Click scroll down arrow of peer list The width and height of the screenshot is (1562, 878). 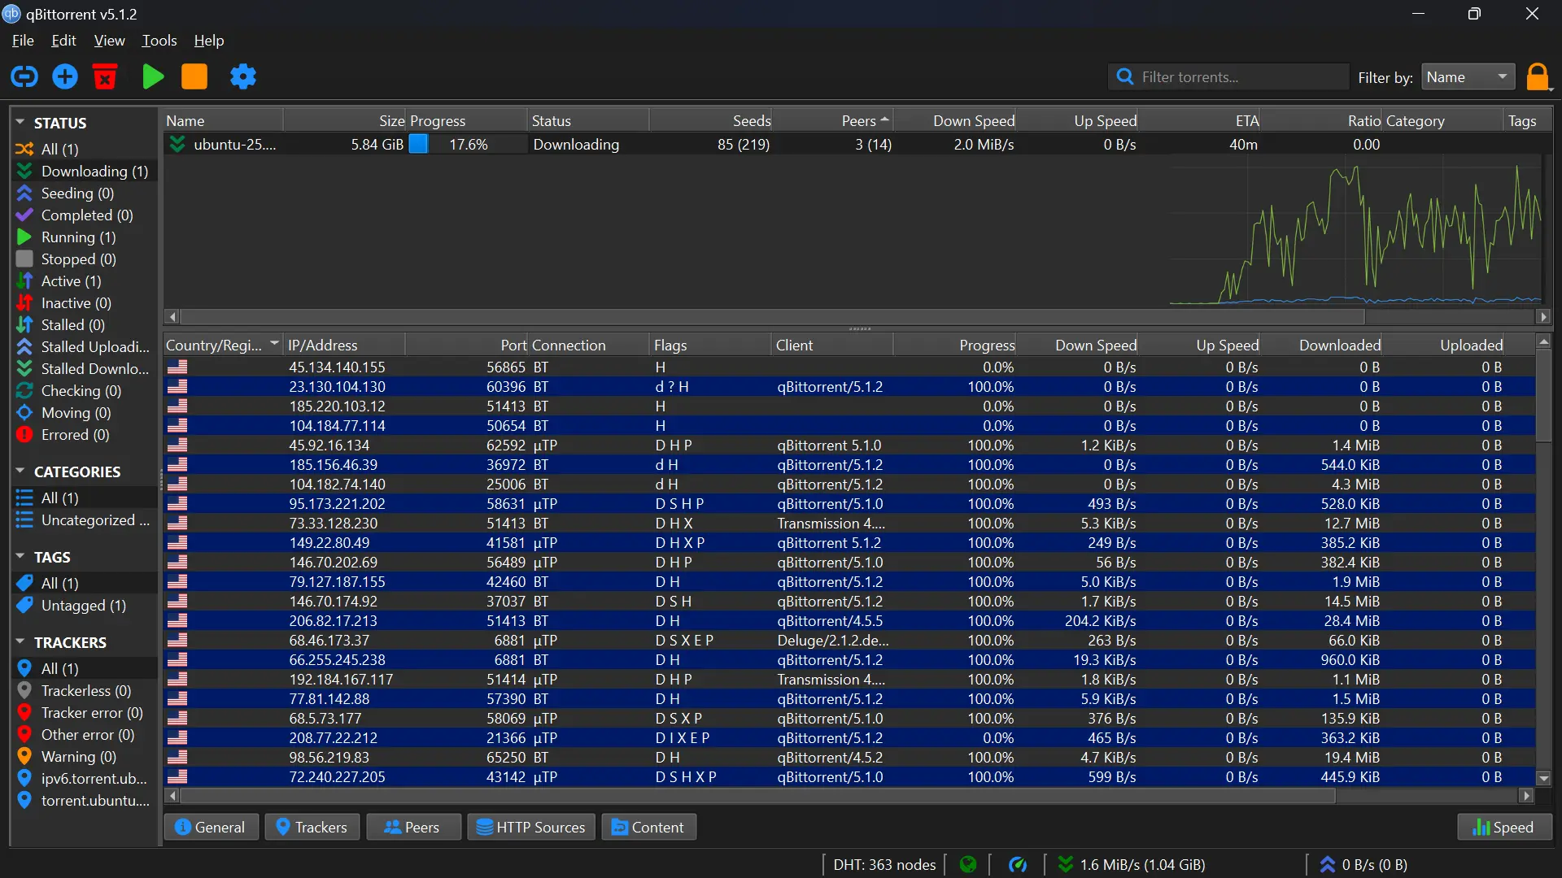(1543, 778)
